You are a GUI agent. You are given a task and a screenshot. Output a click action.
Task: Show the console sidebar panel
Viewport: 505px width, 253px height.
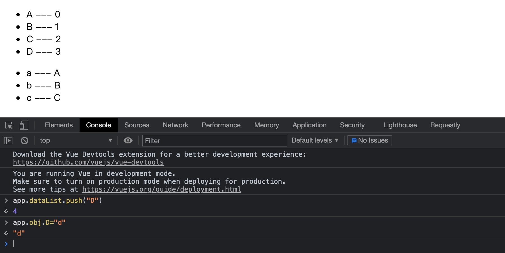[8, 141]
